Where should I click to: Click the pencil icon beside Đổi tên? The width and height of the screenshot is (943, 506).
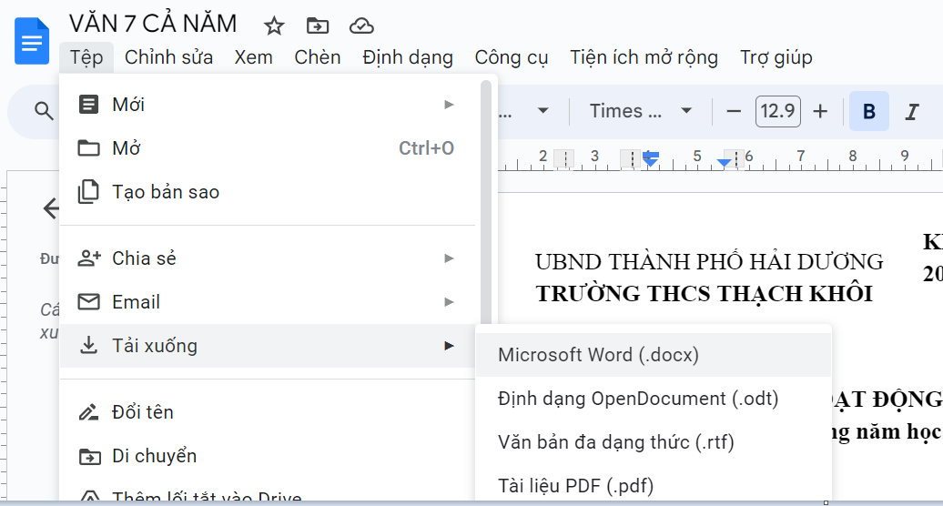(88, 412)
